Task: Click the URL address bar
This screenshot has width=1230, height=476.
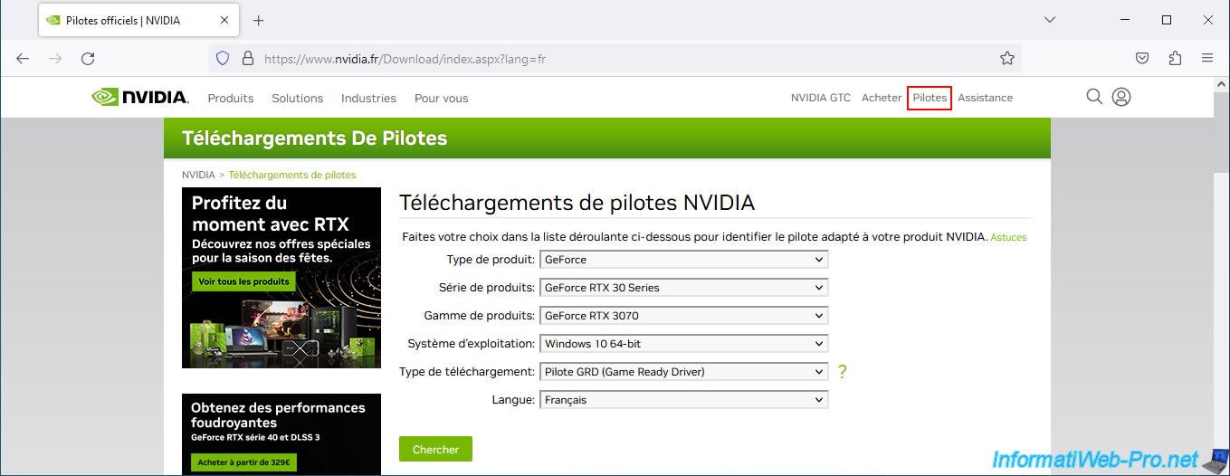Action: (x=615, y=59)
